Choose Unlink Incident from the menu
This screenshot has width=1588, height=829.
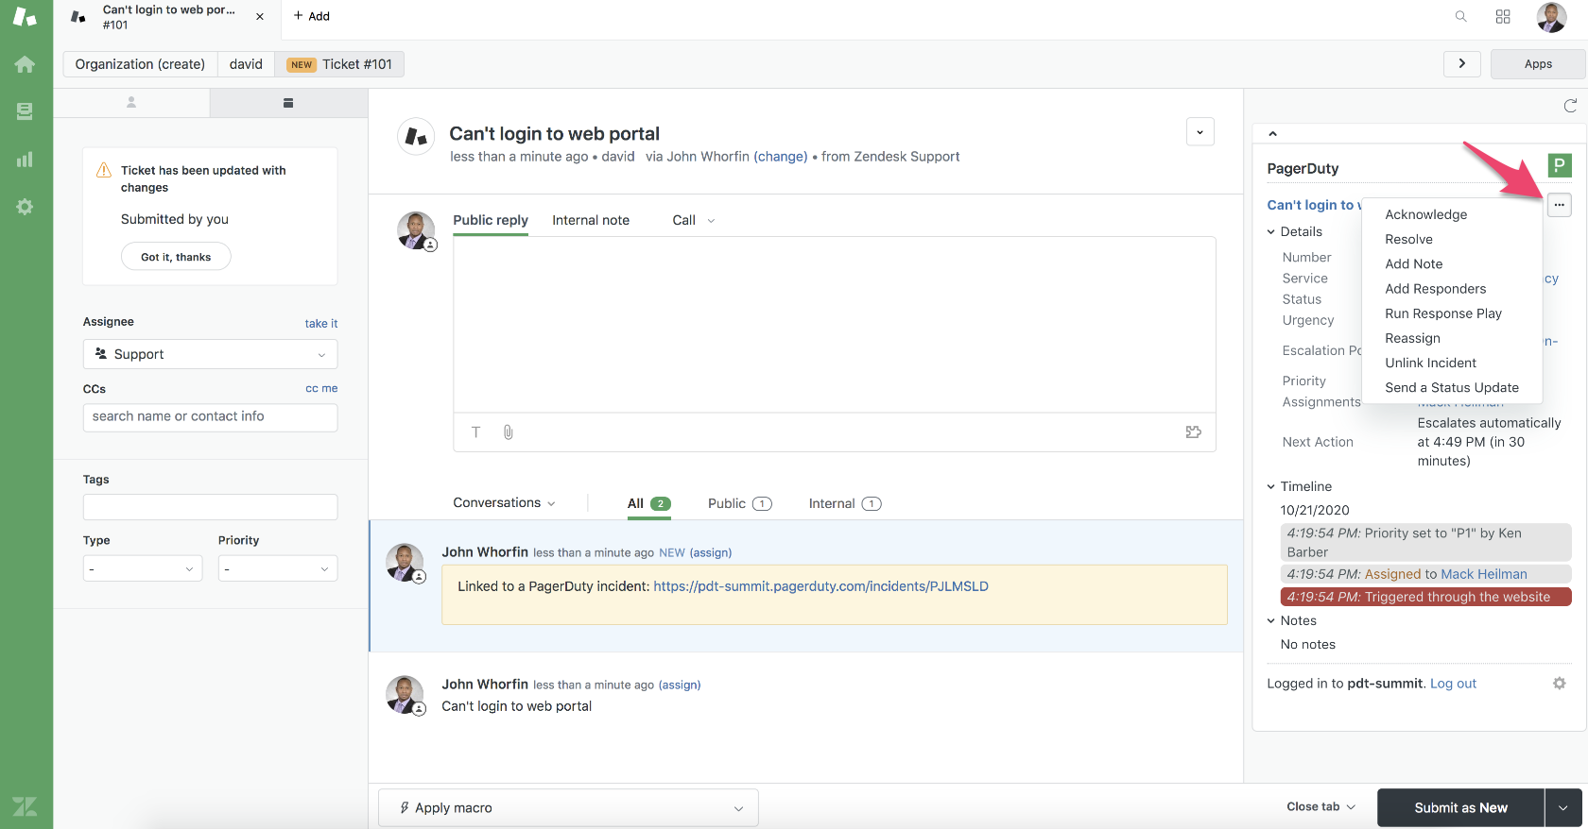pos(1430,364)
